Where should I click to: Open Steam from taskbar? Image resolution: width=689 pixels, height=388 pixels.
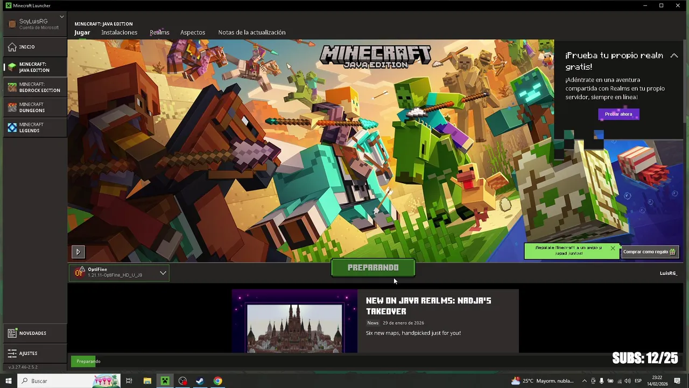[x=200, y=381]
